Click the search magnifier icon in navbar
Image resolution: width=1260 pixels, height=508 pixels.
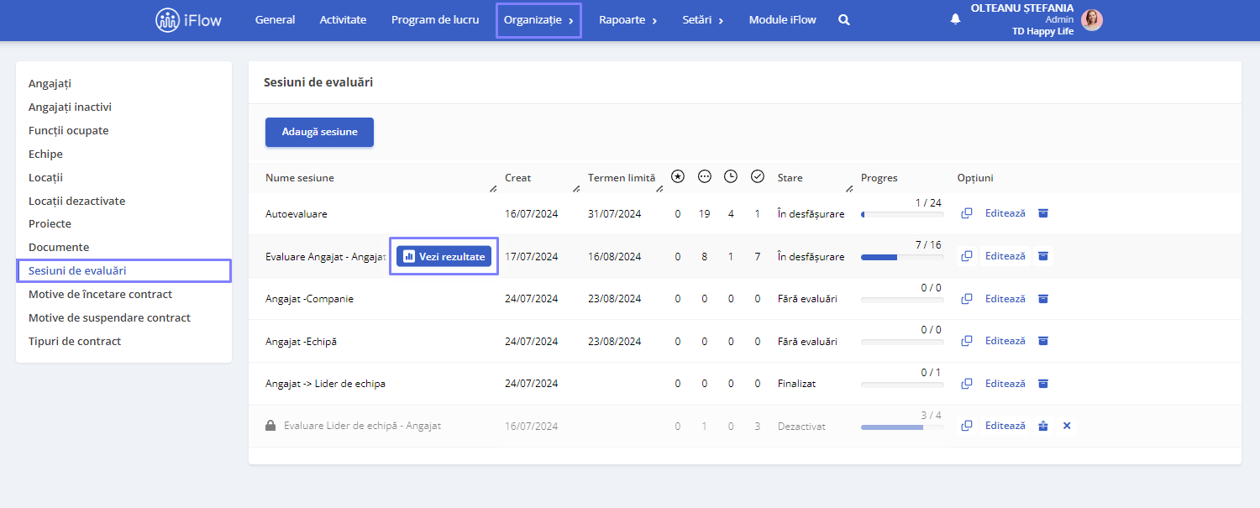pyautogui.click(x=844, y=19)
